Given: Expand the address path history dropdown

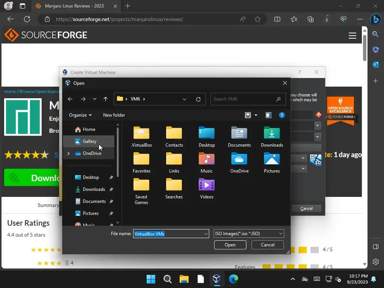Looking at the screenshot, I should 184,99.
